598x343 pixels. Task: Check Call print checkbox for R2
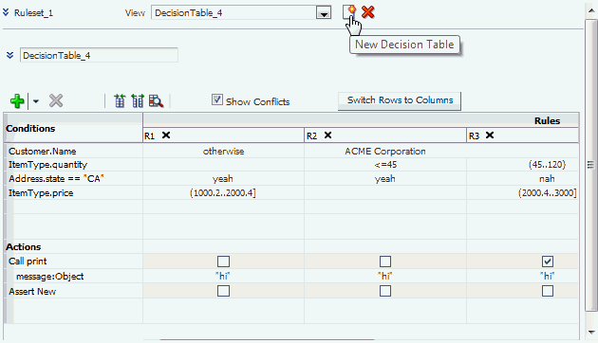click(385, 262)
